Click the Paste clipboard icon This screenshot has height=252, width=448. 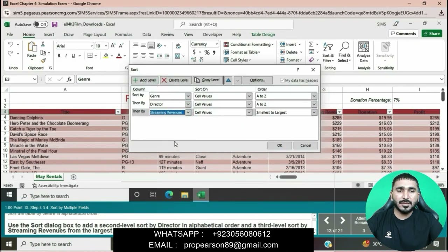32,47
